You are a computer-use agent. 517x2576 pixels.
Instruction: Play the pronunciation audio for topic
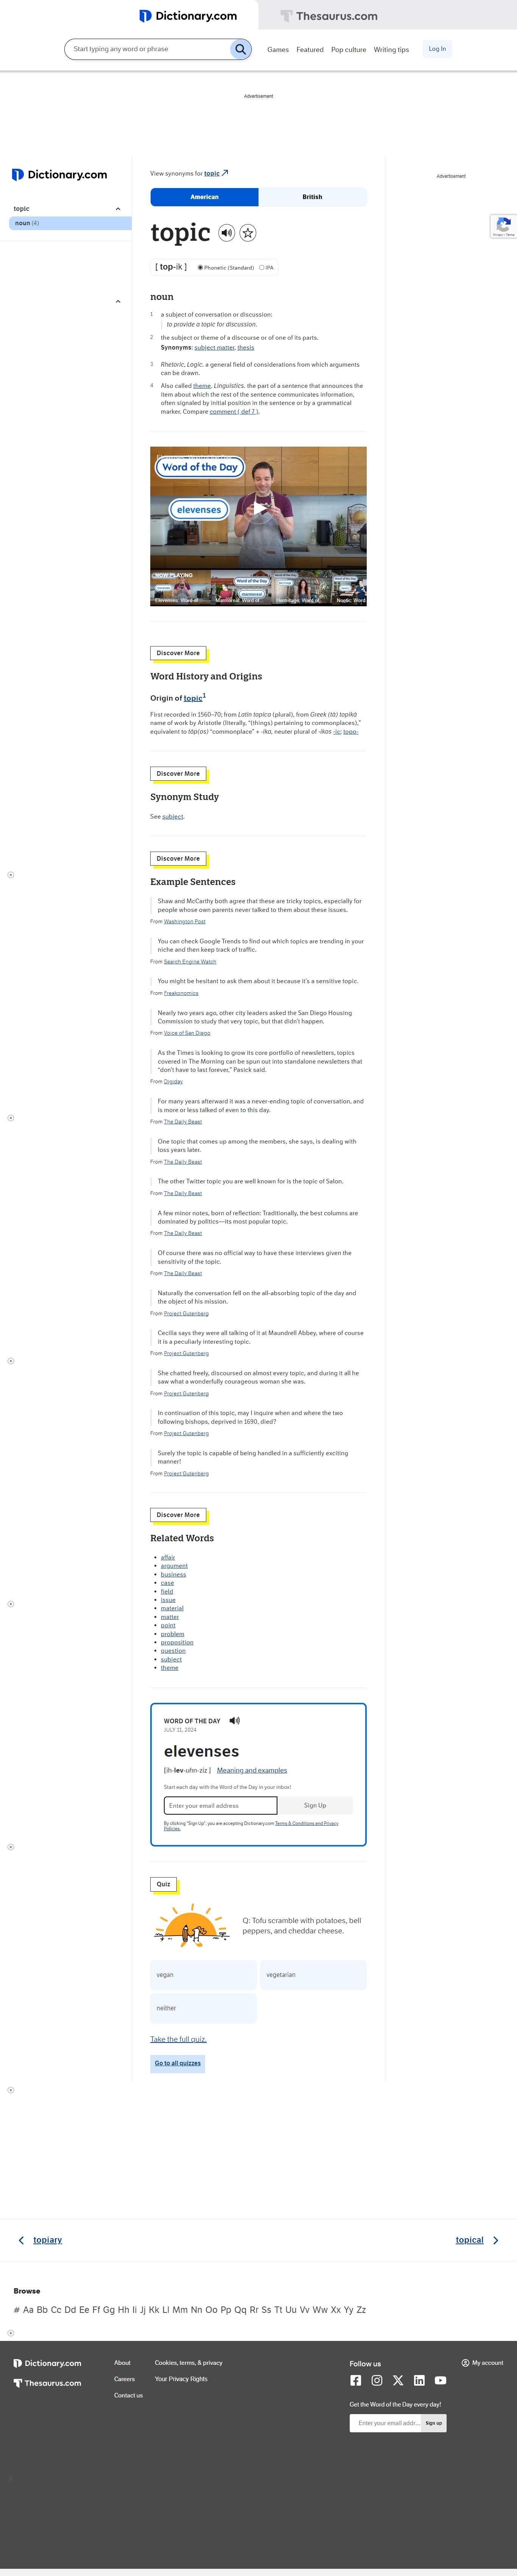coord(227,233)
